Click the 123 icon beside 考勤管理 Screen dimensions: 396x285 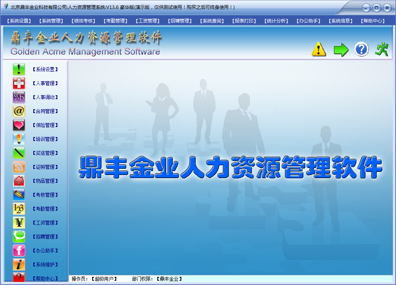(x=19, y=209)
